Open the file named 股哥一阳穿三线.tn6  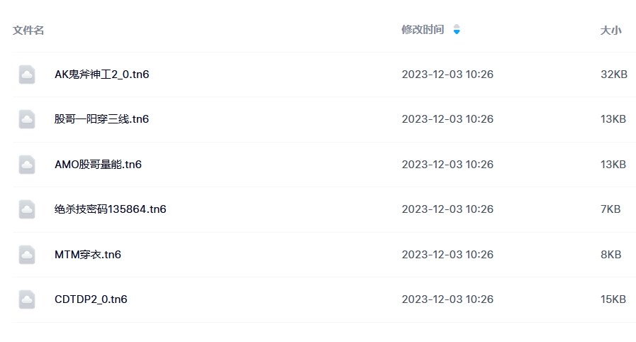(102, 119)
